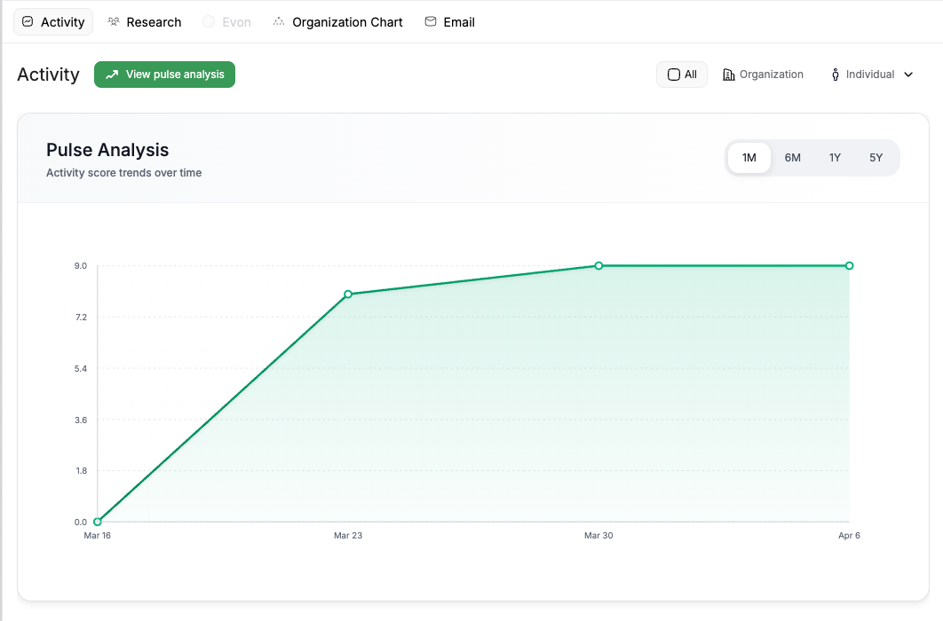Select the 5Y time range
The image size is (943, 621).
tap(876, 158)
